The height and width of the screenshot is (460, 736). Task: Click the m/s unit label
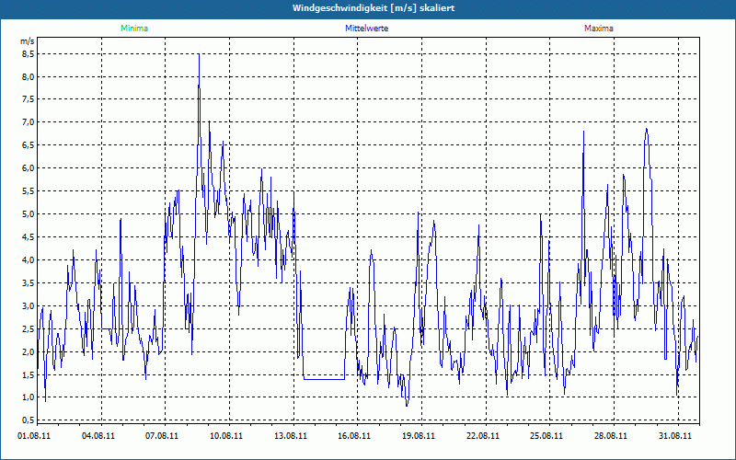pos(28,41)
